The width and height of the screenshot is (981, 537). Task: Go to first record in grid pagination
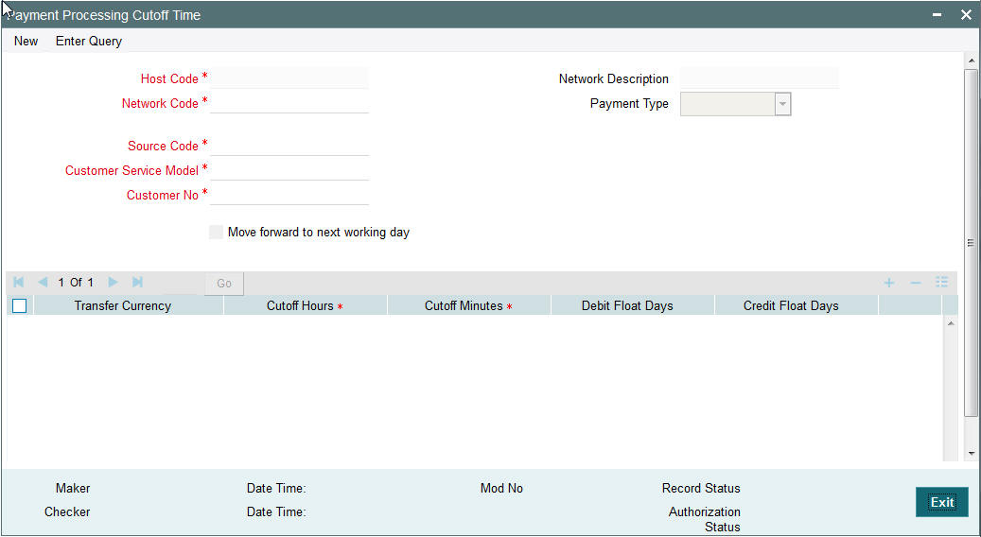tap(19, 283)
